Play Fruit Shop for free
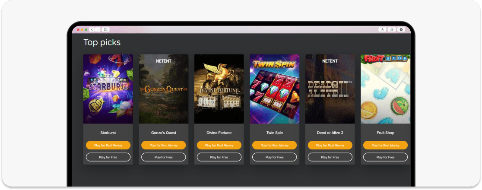 [386, 157]
